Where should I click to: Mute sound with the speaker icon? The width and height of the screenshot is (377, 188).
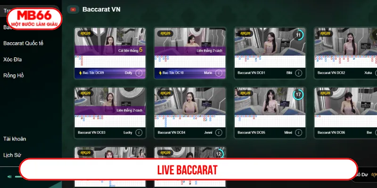(9, 177)
